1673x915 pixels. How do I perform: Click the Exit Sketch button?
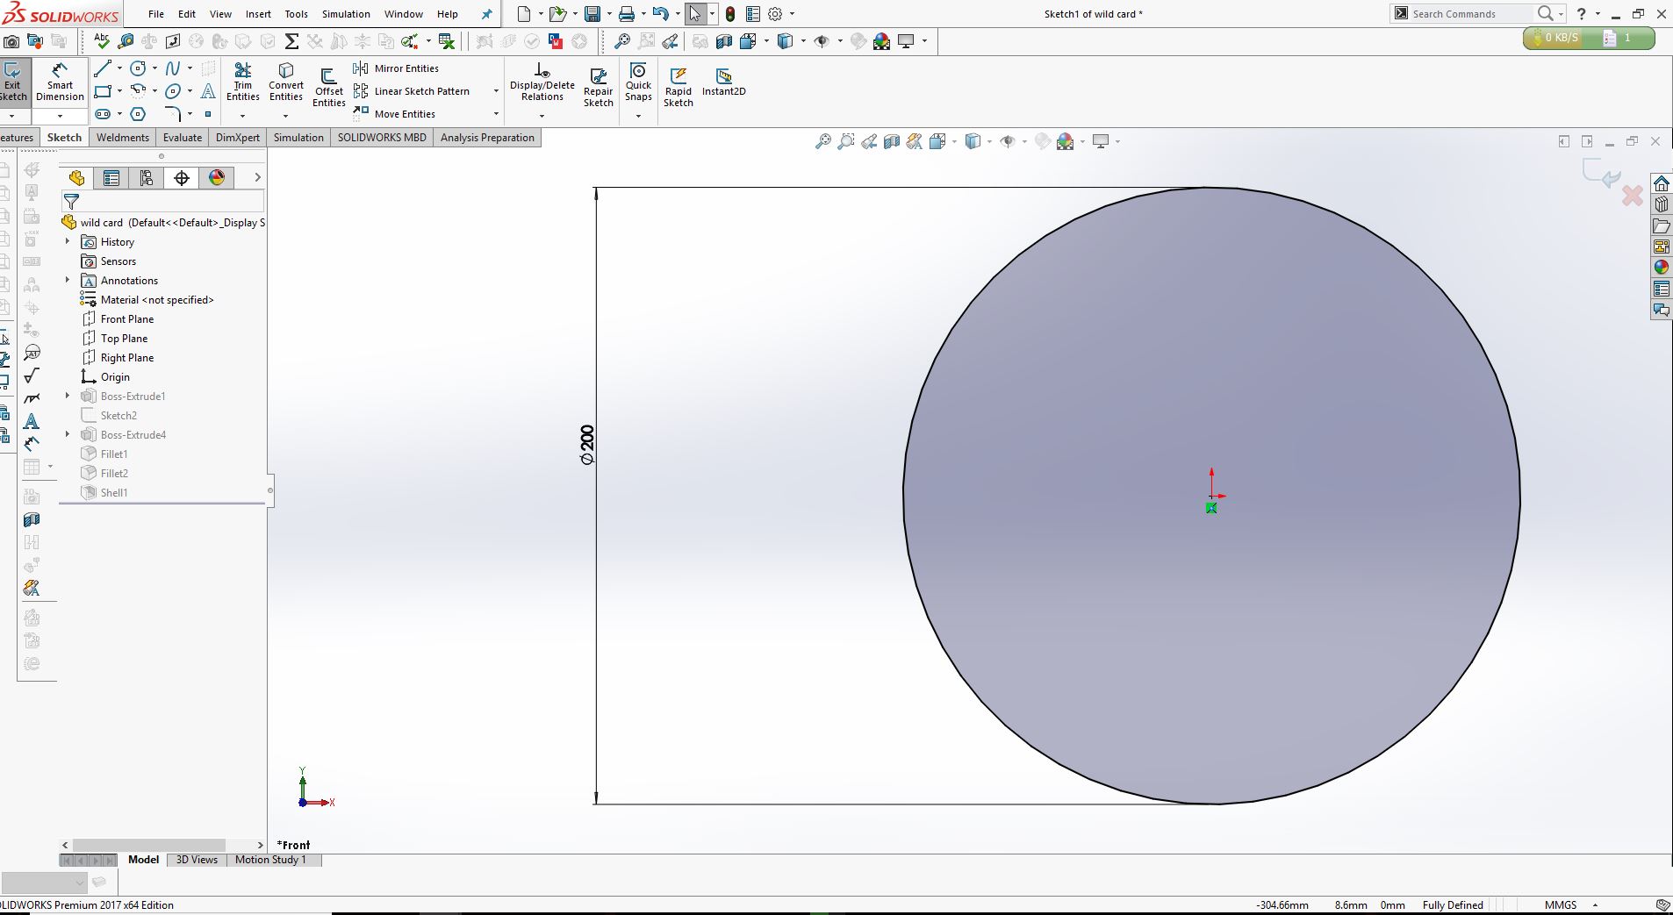[13, 82]
